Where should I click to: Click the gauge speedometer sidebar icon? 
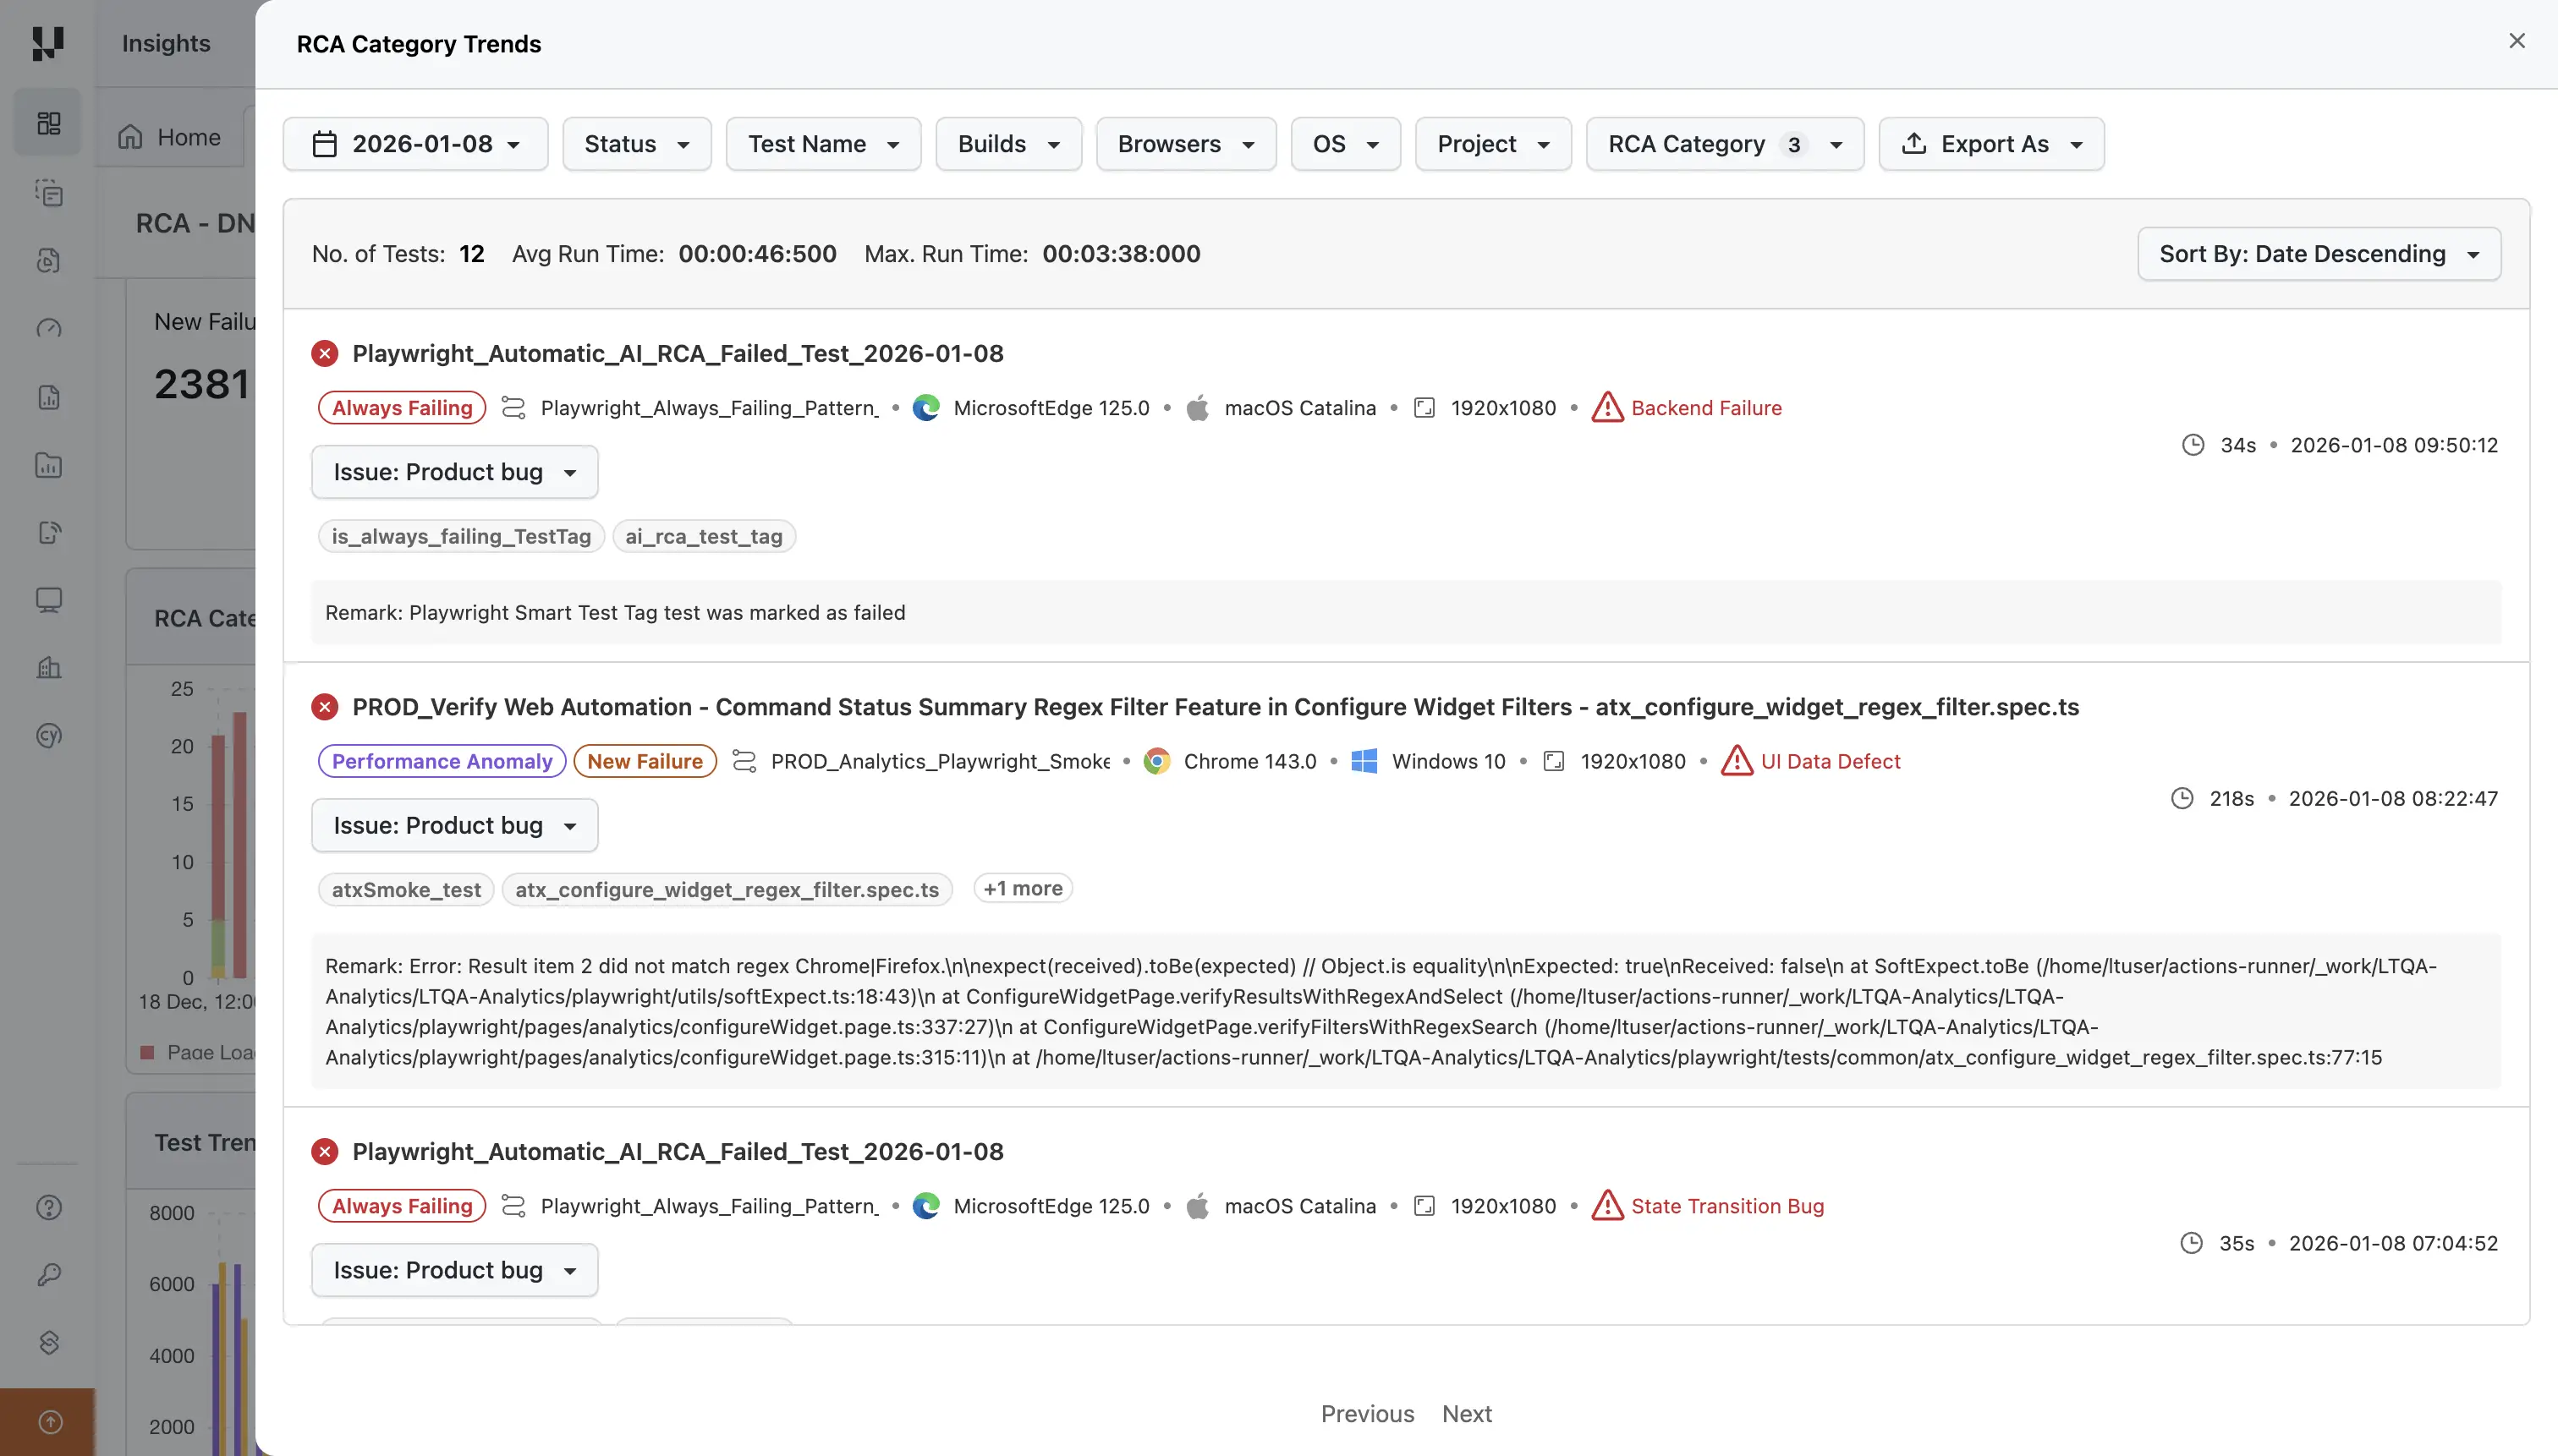(x=48, y=328)
